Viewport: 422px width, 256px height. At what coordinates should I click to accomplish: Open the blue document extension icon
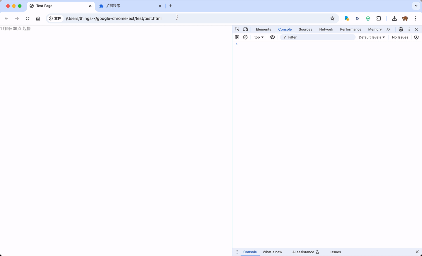pos(347,18)
